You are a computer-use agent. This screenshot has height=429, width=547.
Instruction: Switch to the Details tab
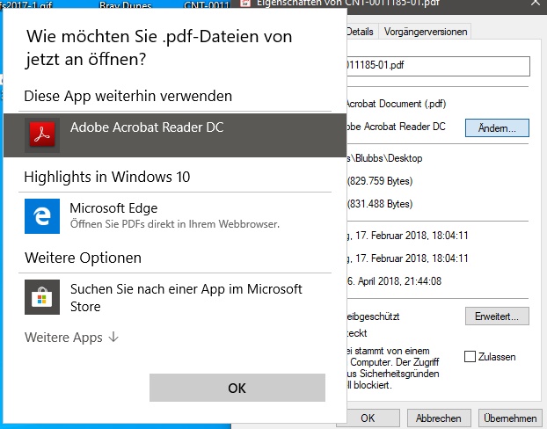coord(361,32)
